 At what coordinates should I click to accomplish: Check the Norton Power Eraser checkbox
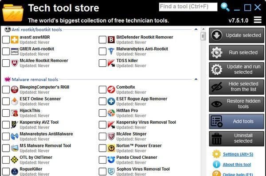pos(103,148)
